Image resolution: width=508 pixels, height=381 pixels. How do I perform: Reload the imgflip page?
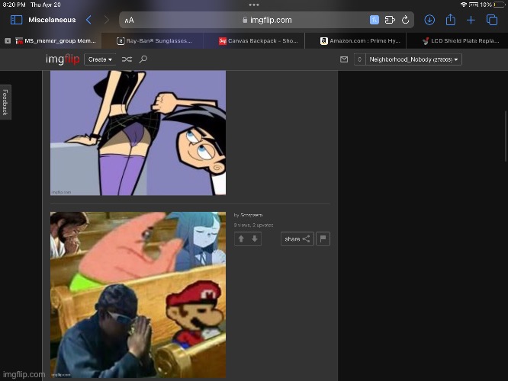click(x=405, y=20)
